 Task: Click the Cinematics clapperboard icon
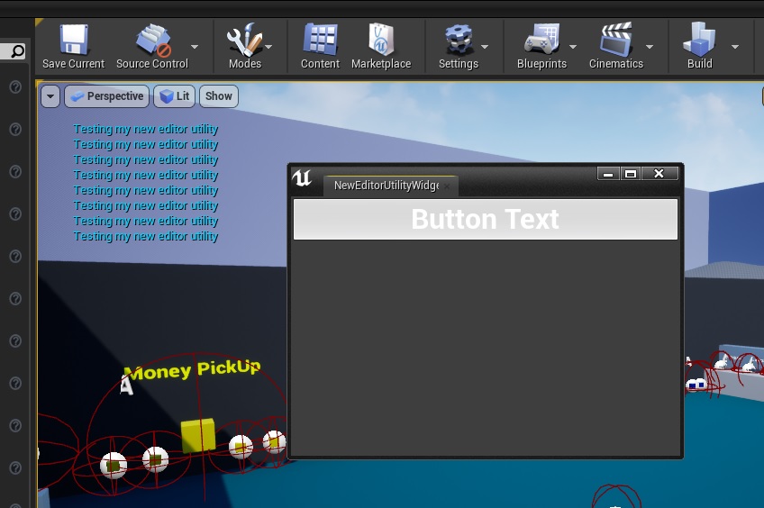[615, 41]
